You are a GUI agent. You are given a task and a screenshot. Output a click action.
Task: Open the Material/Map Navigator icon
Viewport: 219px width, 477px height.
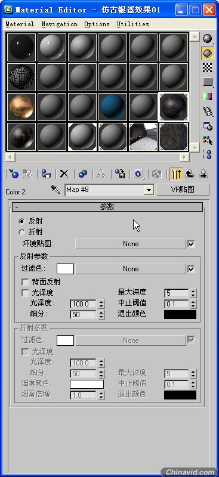208,154
